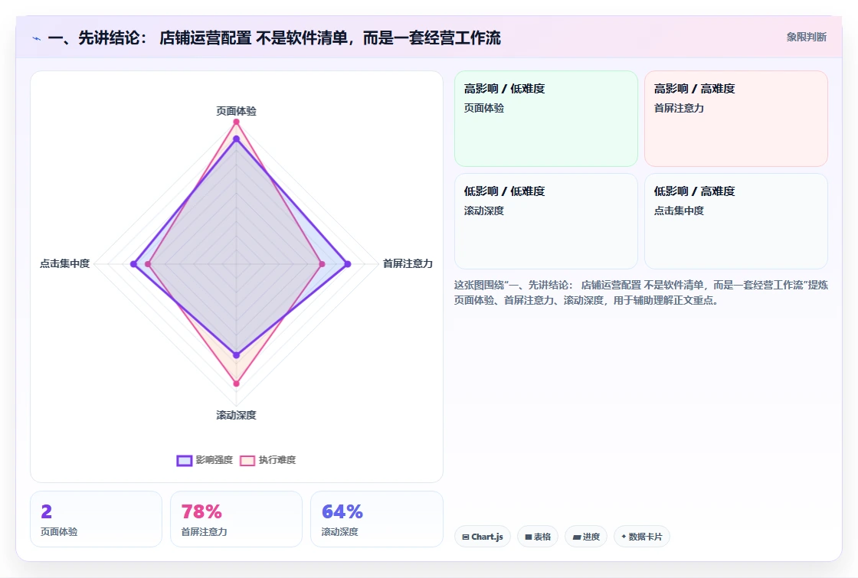Click the 高影响 / 低难度 card title
Viewport: 858px width, 578px height.
(x=505, y=89)
